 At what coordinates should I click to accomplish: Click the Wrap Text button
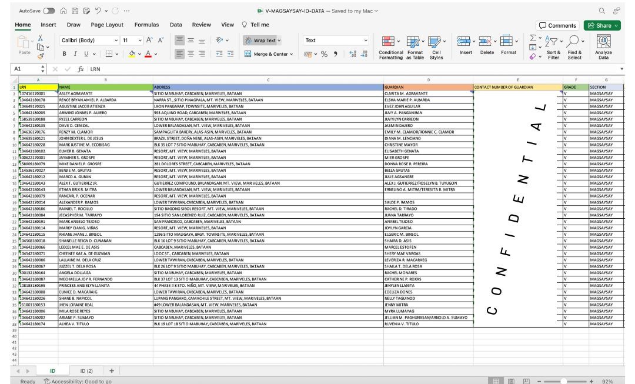[262, 40]
